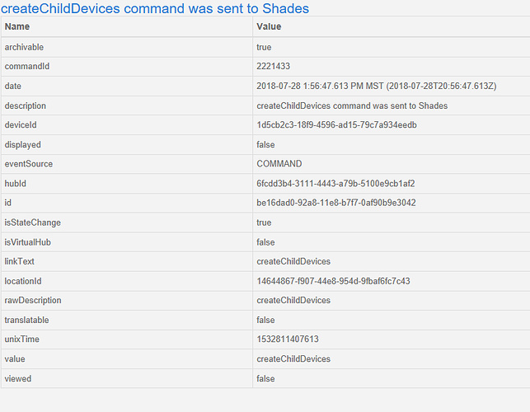This screenshot has height=412, width=530.
Task: Select the unixTime value 1532811407613
Action: (x=288, y=339)
